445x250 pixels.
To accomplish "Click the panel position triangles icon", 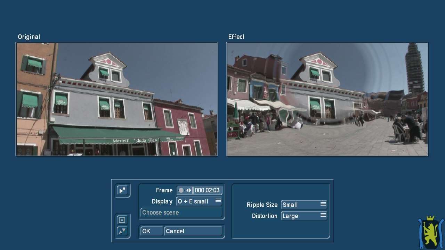I will coord(122,231).
